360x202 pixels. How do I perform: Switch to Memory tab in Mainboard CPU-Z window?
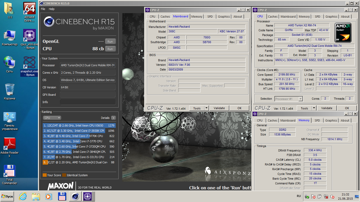click(x=197, y=17)
